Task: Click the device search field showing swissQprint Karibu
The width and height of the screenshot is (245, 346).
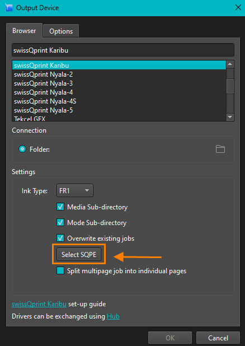Action: tap(123, 50)
